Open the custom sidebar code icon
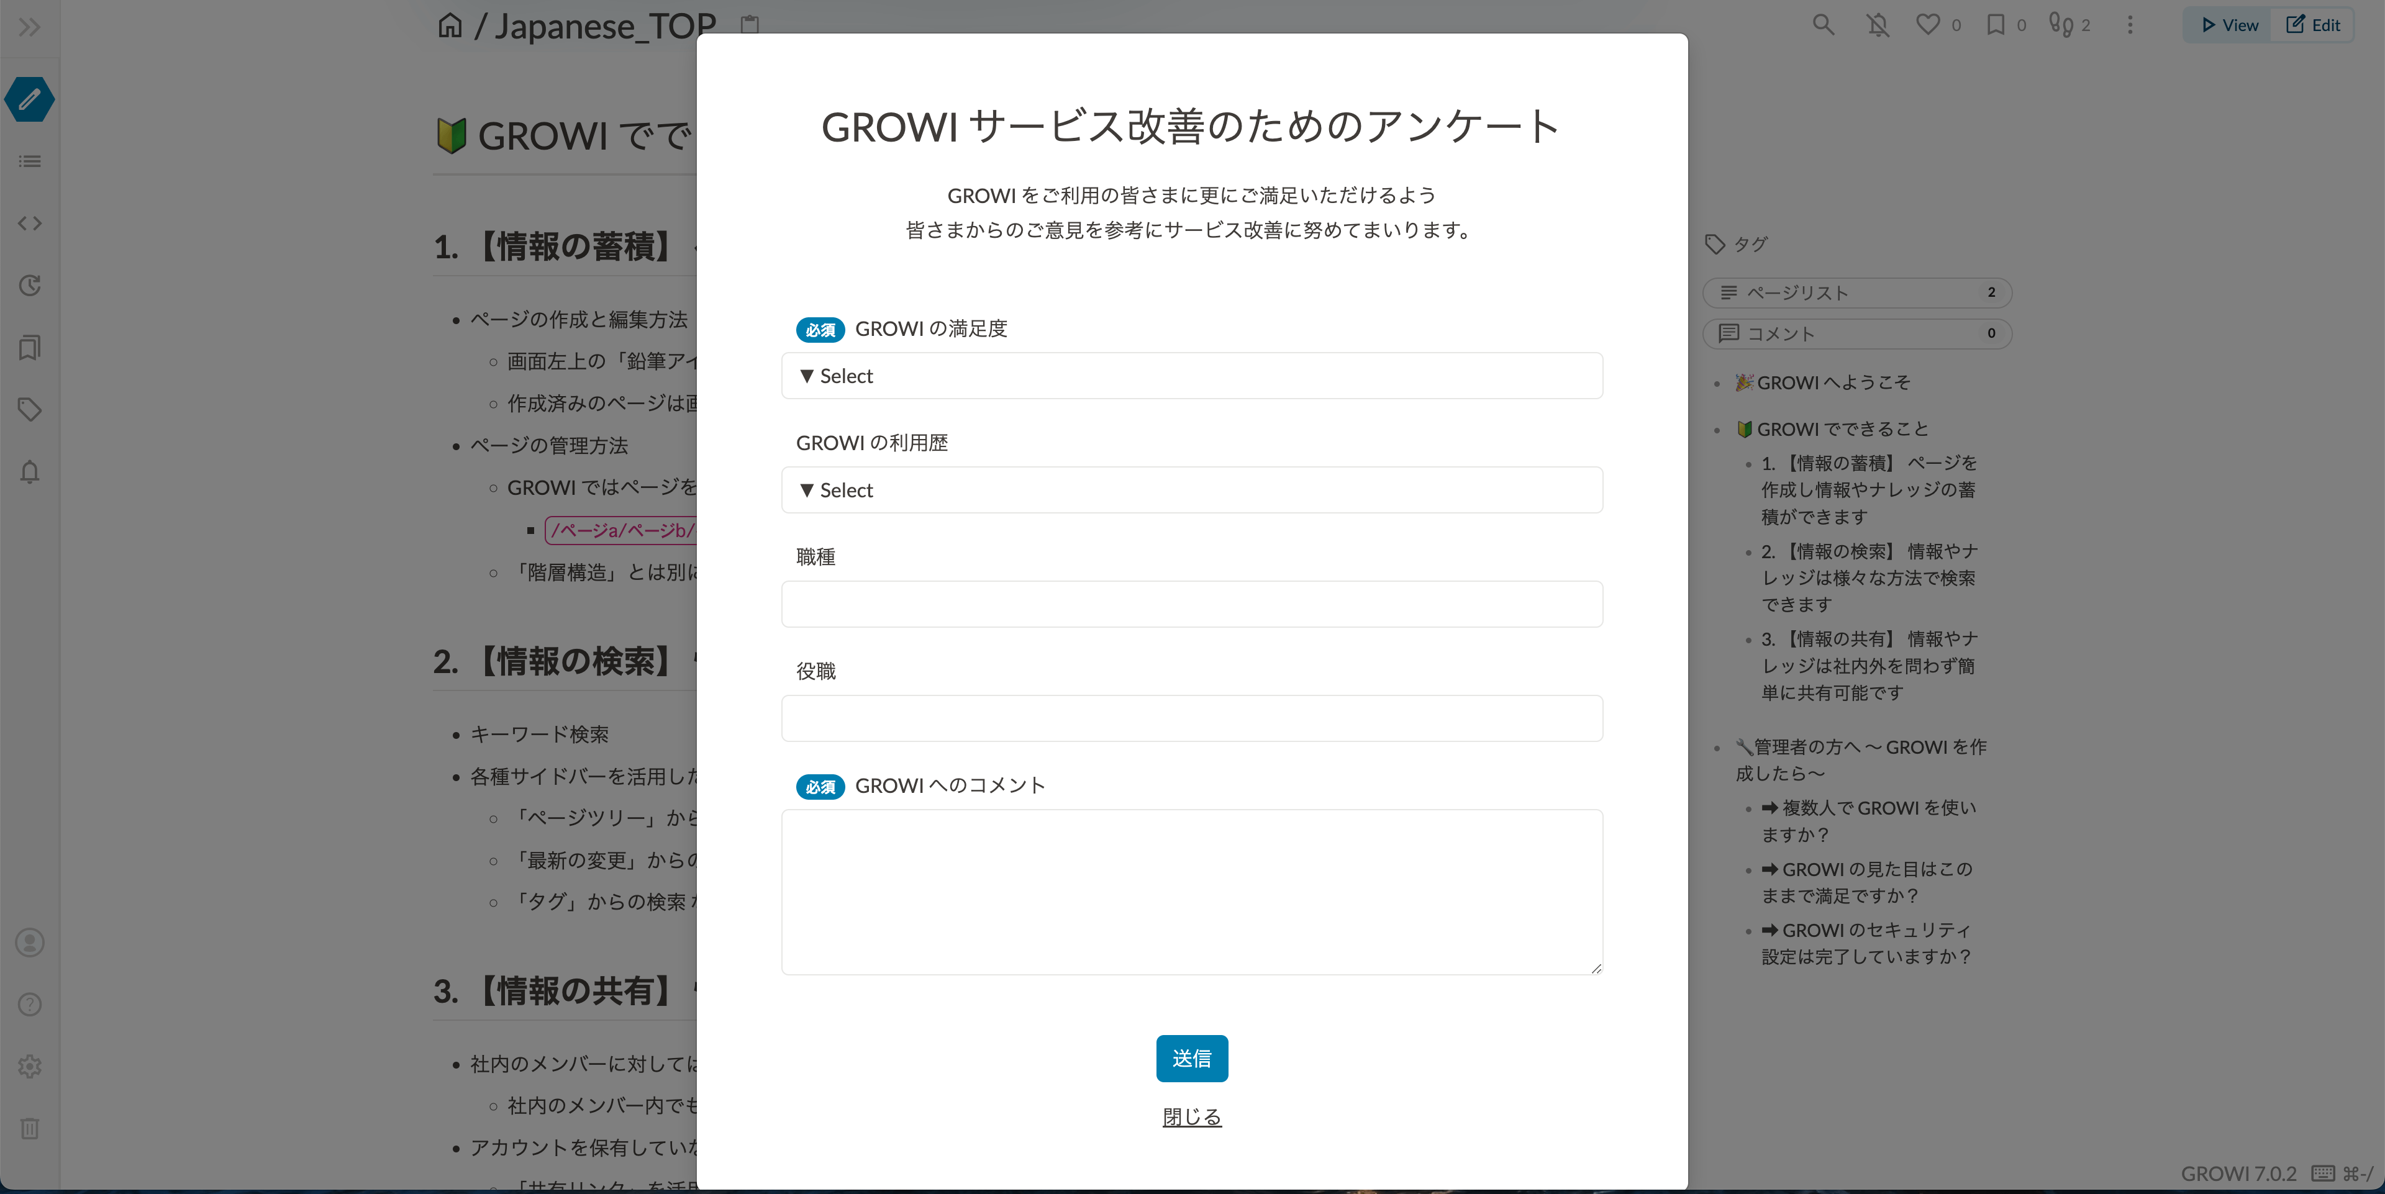 [30, 223]
